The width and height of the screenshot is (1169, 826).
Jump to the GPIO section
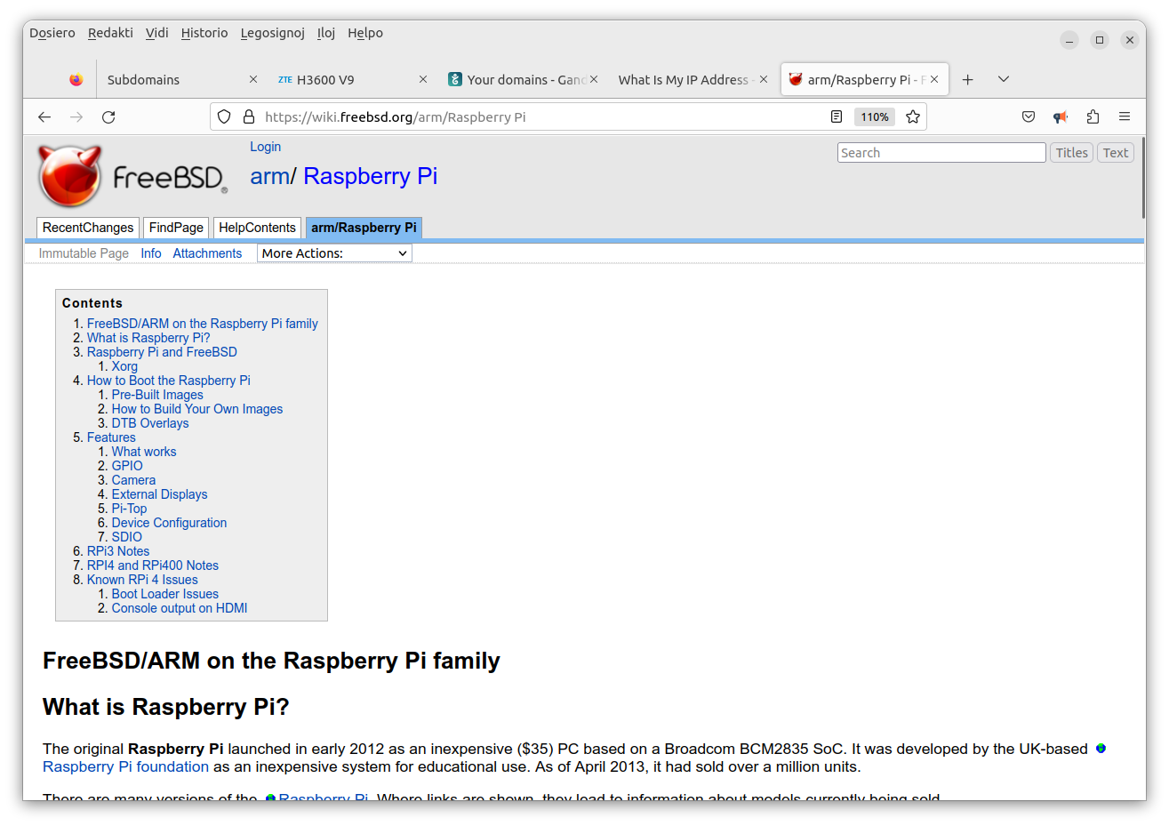pos(127,466)
